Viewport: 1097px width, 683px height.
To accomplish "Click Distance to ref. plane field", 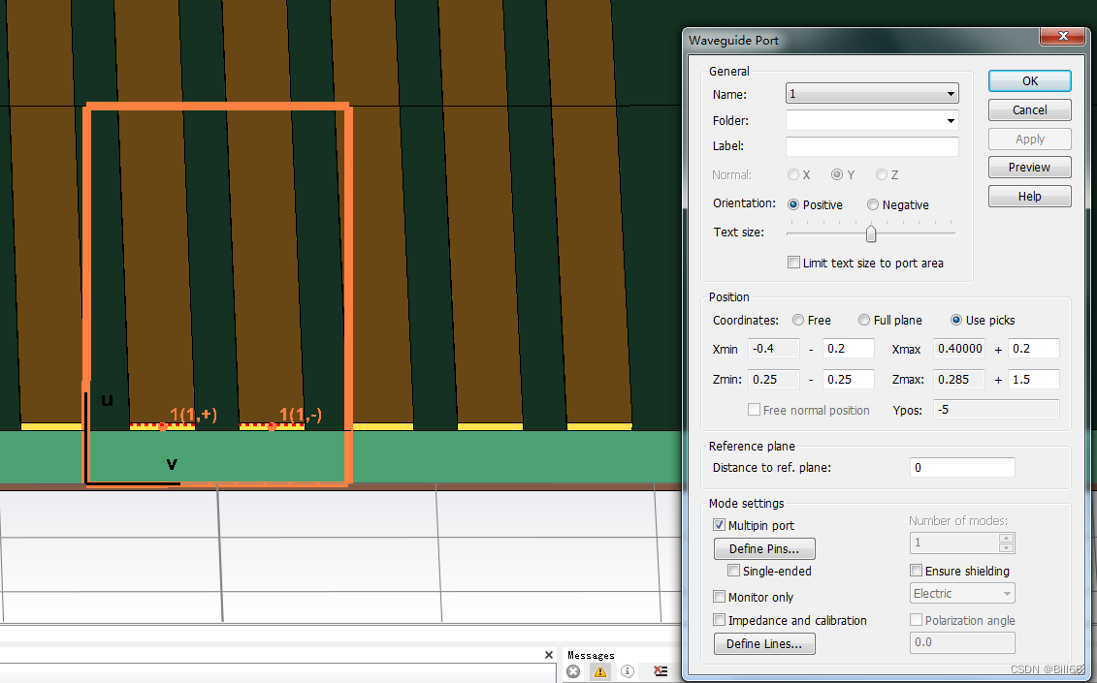I will 962,468.
